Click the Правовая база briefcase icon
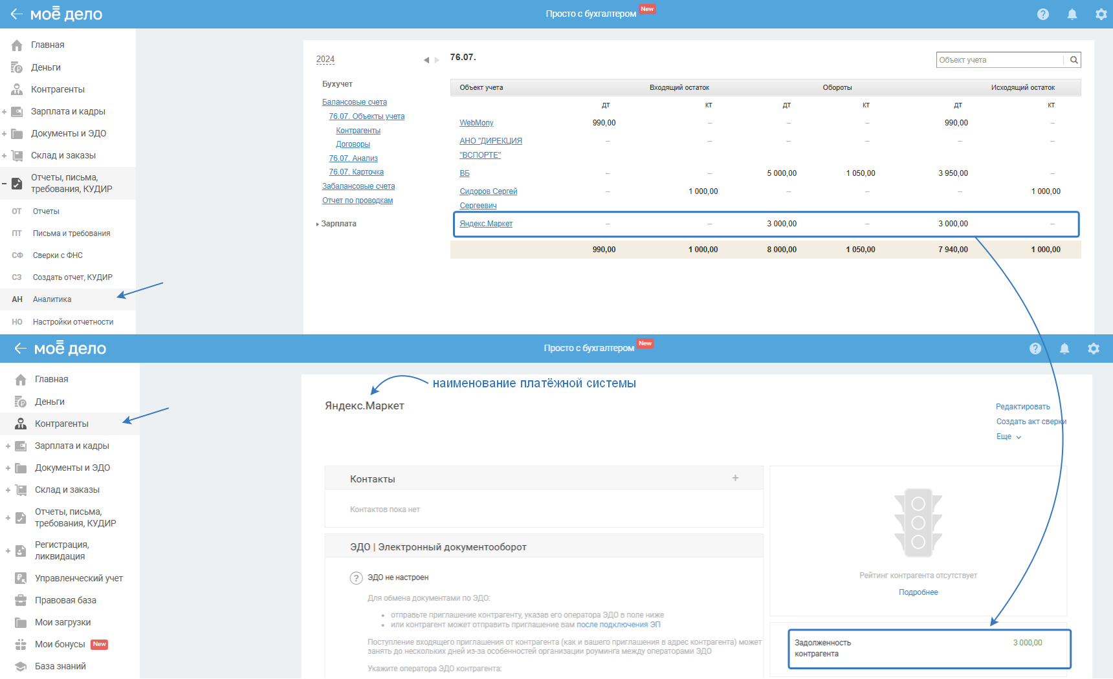Image resolution: width=1113 pixels, height=679 pixels. click(x=21, y=600)
